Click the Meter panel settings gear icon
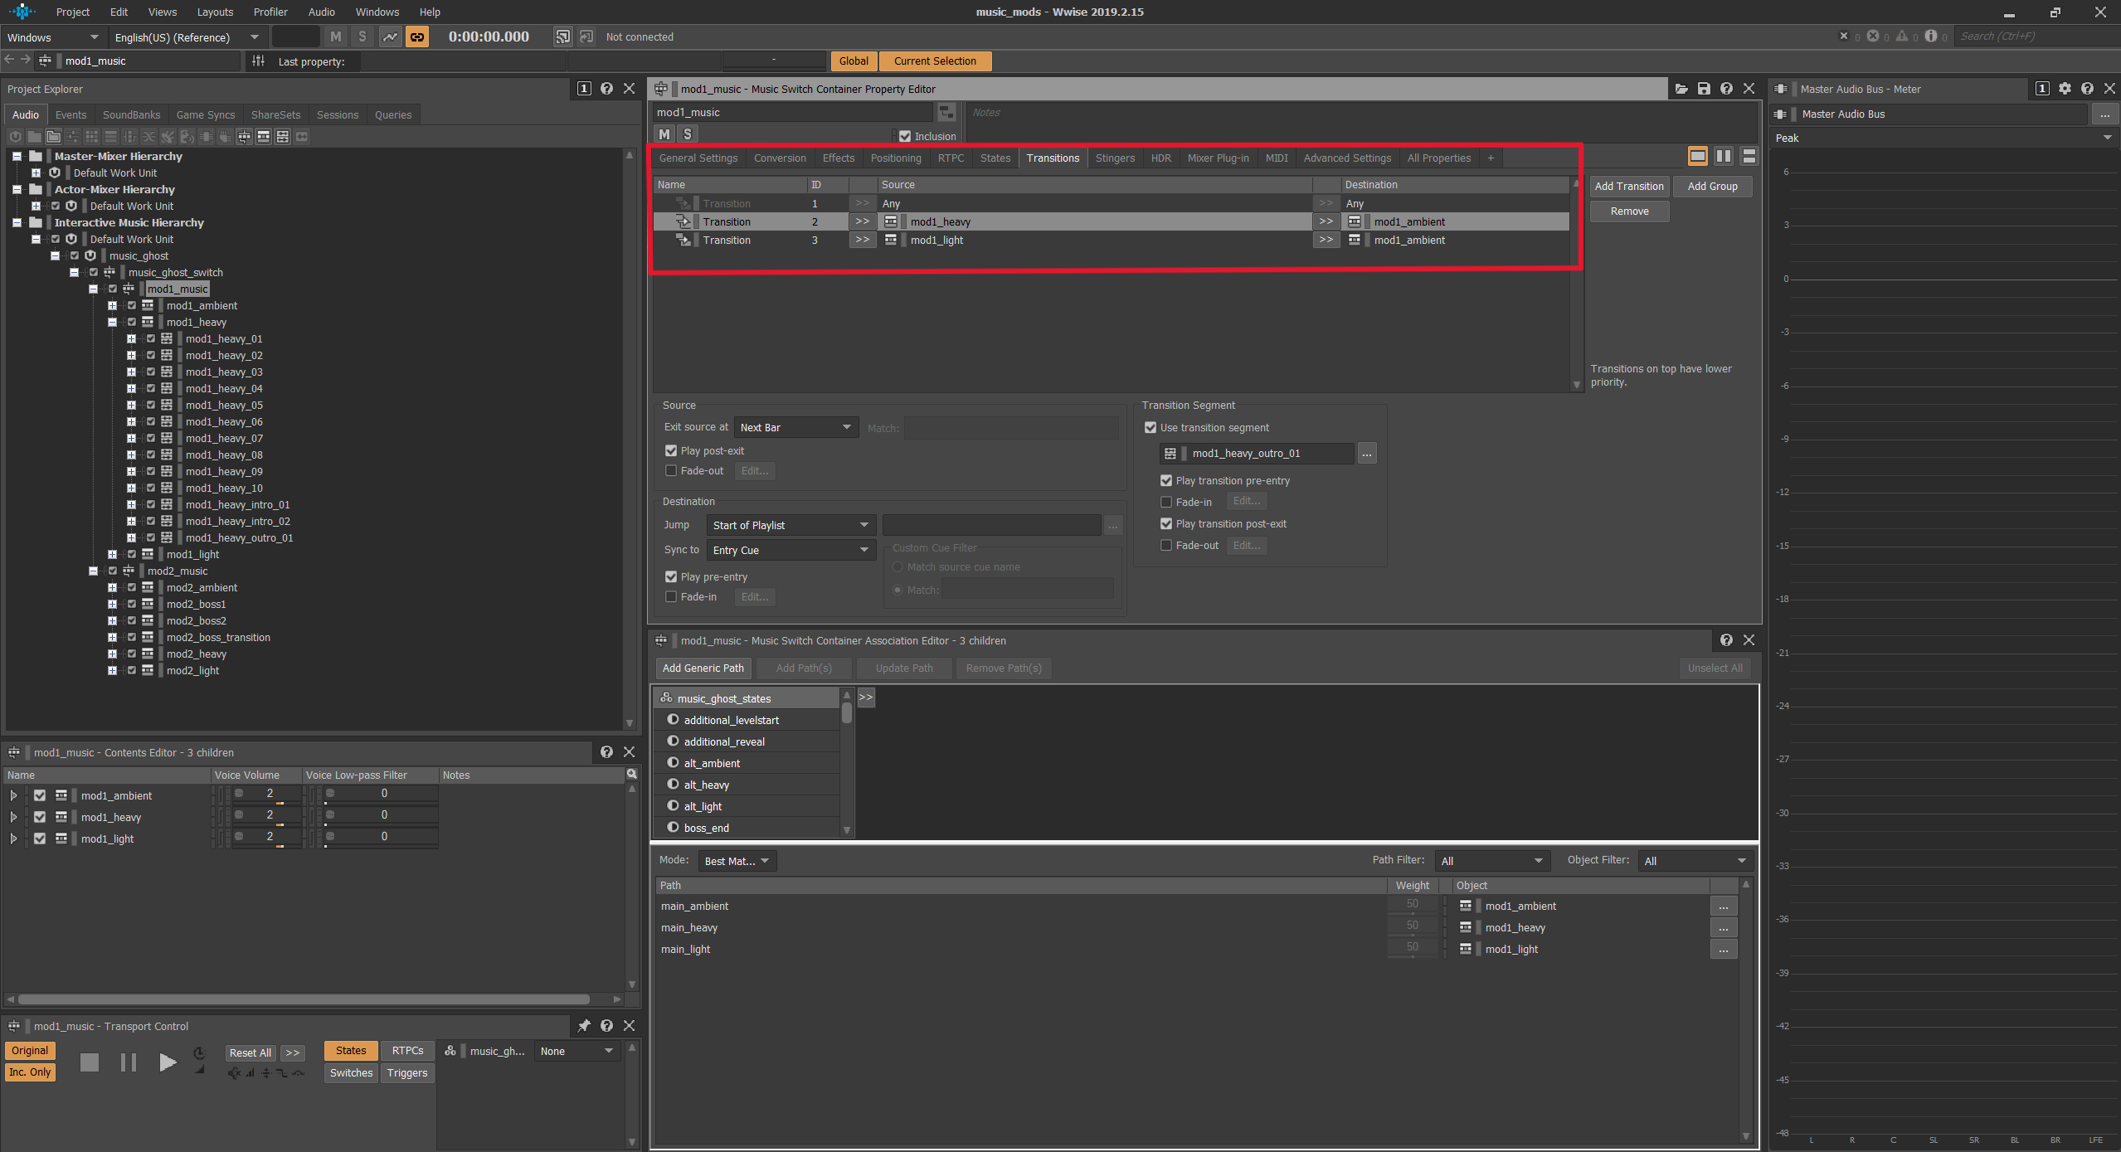 coord(2065,89)
